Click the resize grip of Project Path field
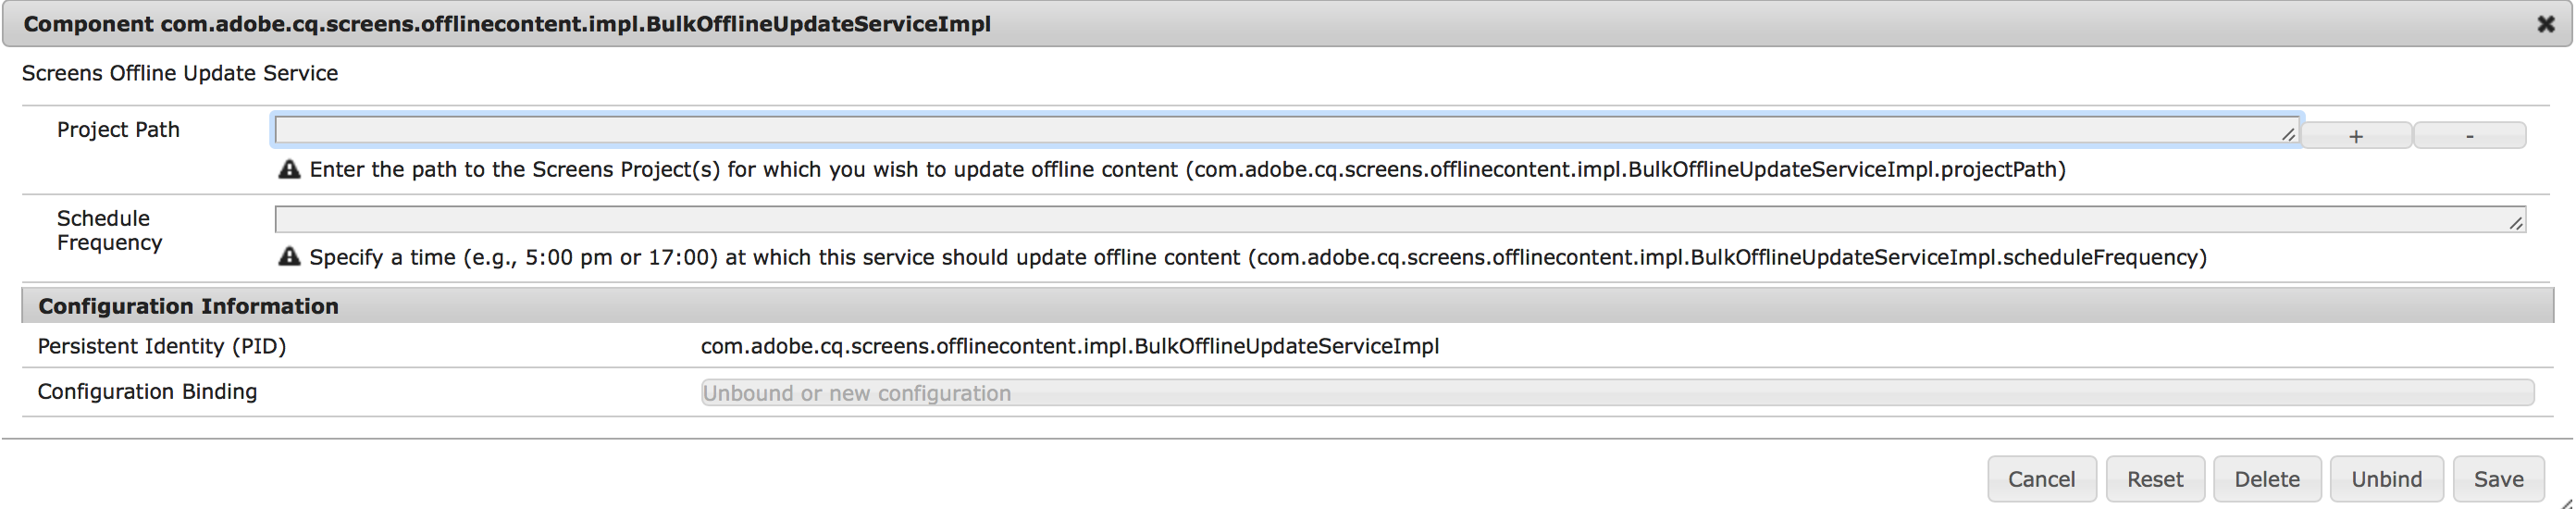The image size is (2576, 509). (x=2288, y=134)
